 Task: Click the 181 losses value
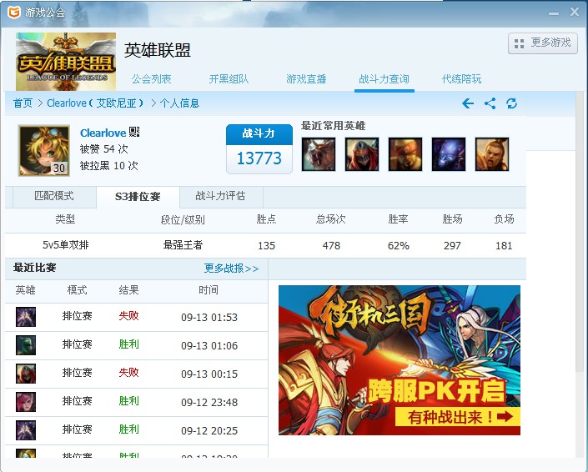(504, 246)
